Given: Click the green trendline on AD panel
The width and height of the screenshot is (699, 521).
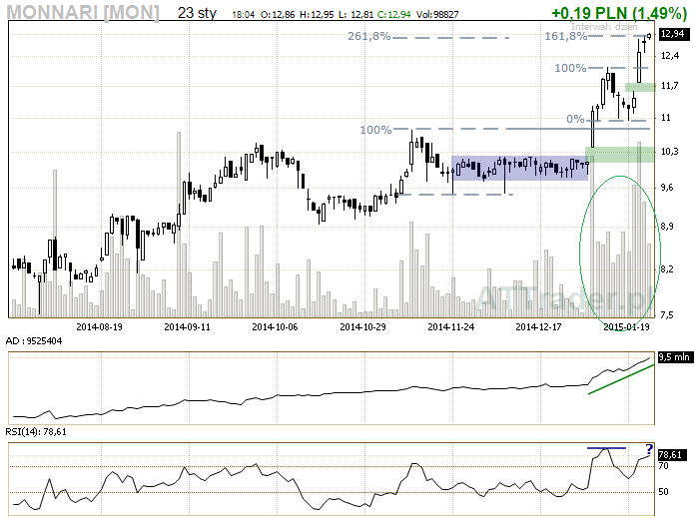Looking at the screenshot, I should (x=621, y=379).
